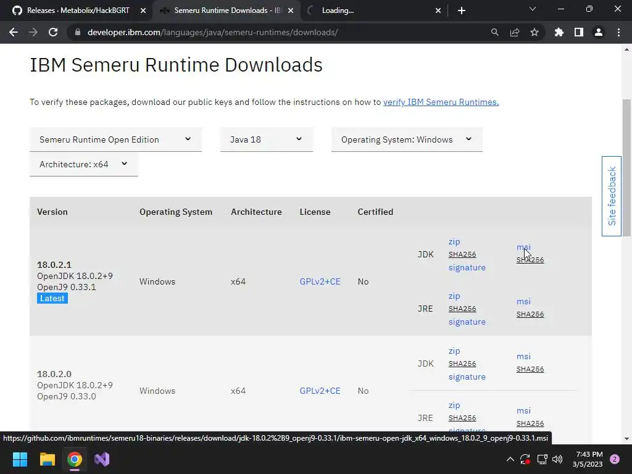
Task: Open the Chrome profile avatar
Action: pyautogui.click(x=599, y=32)
